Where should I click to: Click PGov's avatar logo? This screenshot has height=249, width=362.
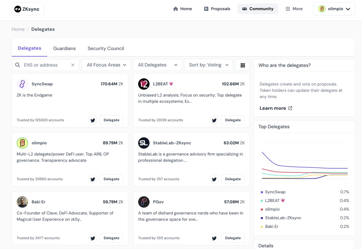tap(144, 202)
